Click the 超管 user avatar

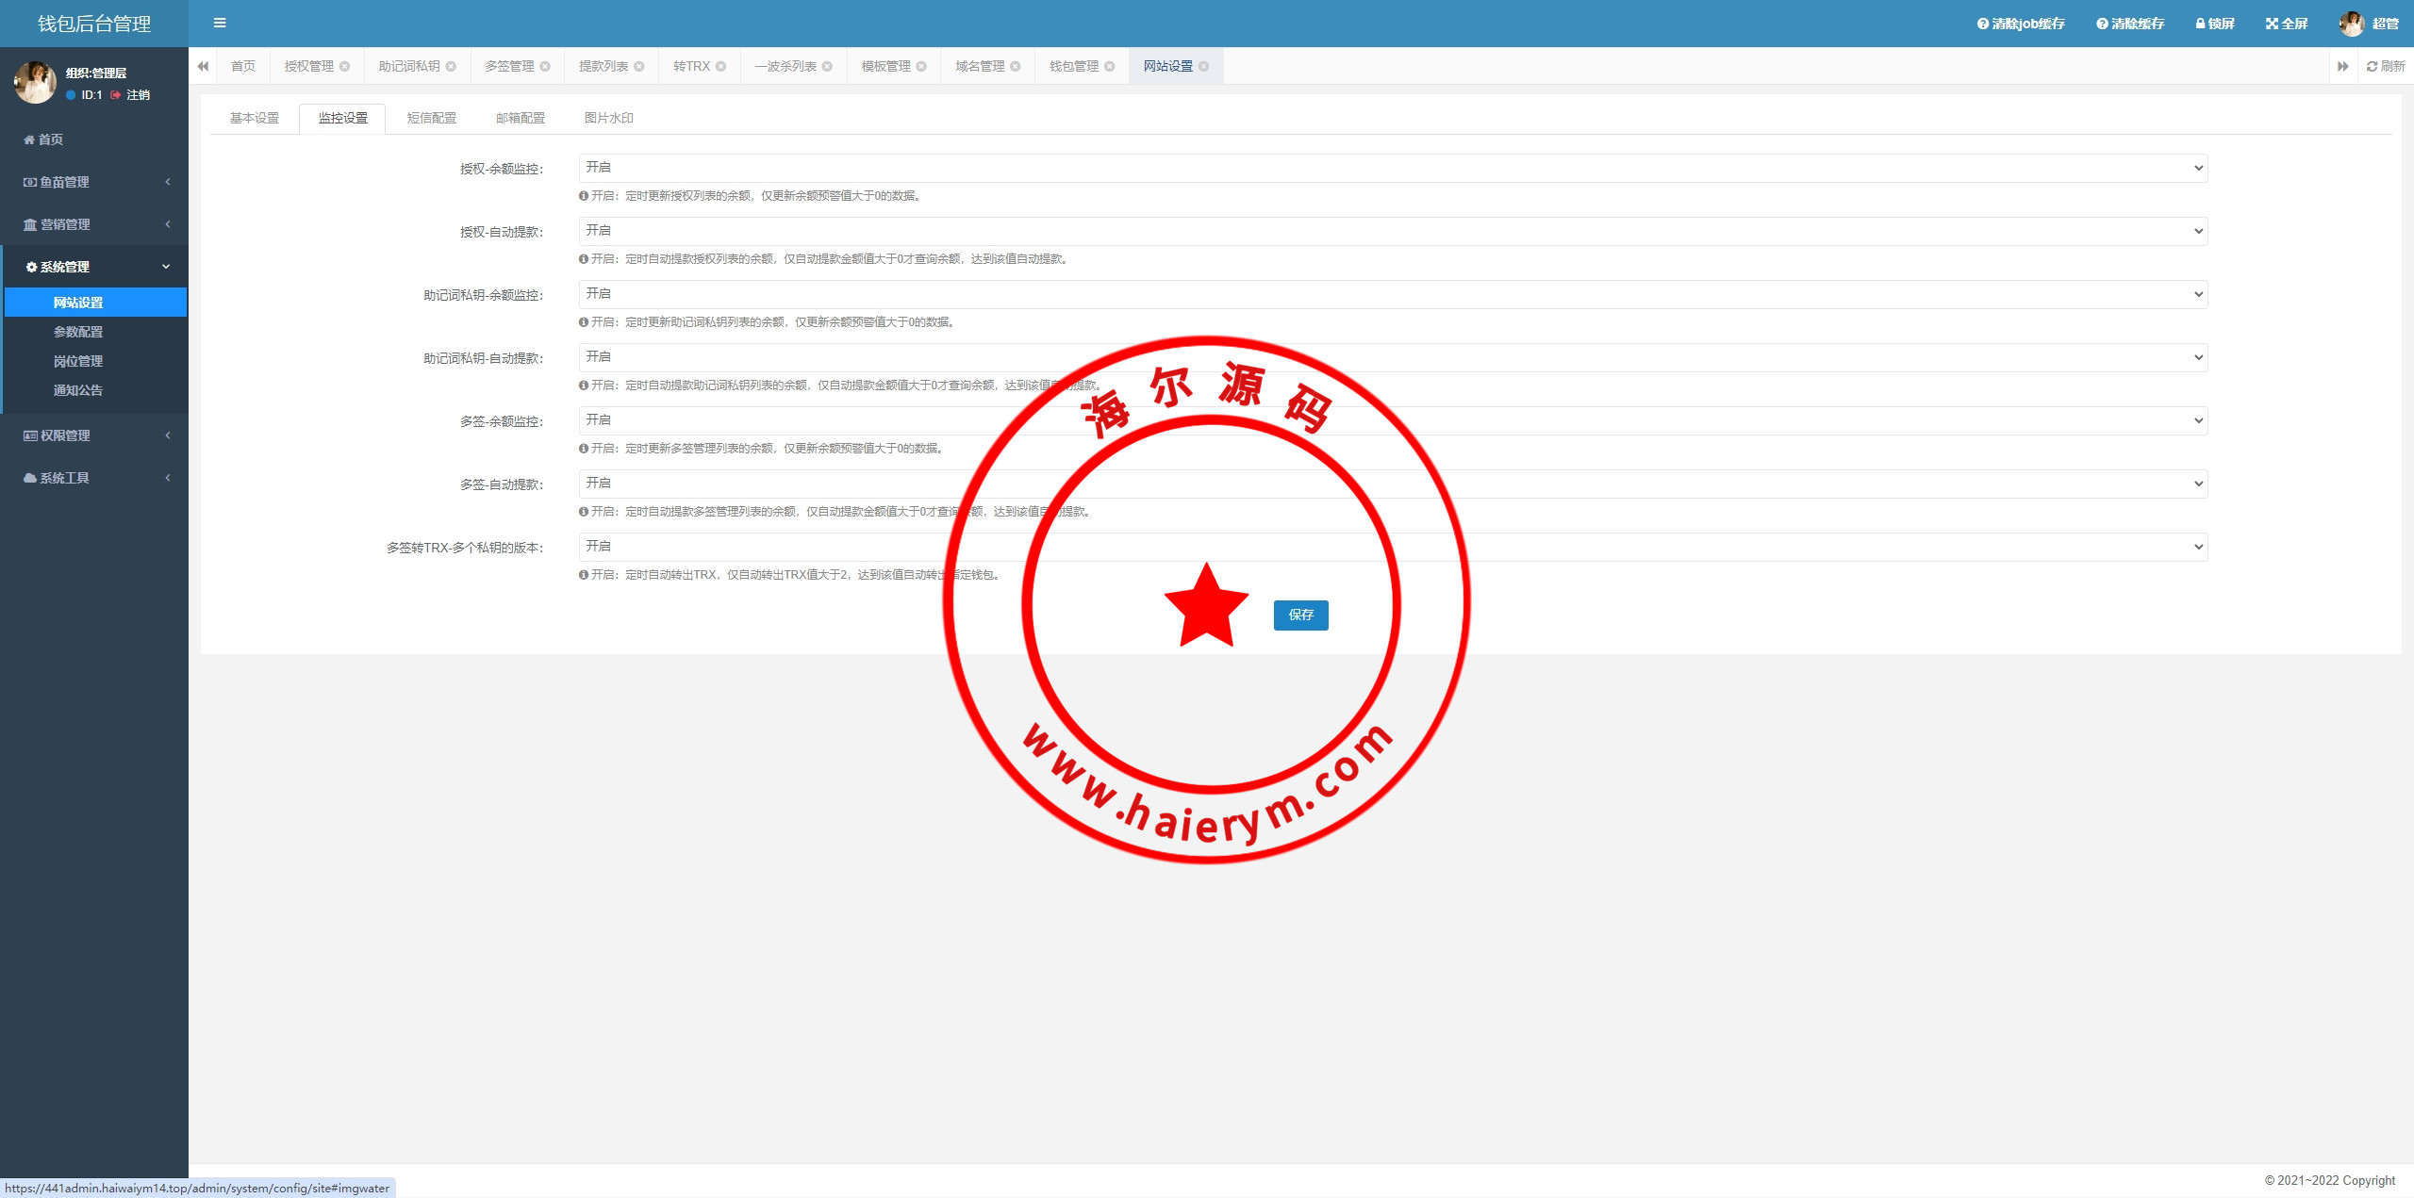click(x=2351, y=24)
